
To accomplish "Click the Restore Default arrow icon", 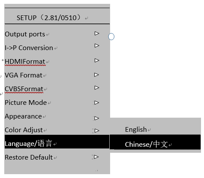I will click(96, 157).
